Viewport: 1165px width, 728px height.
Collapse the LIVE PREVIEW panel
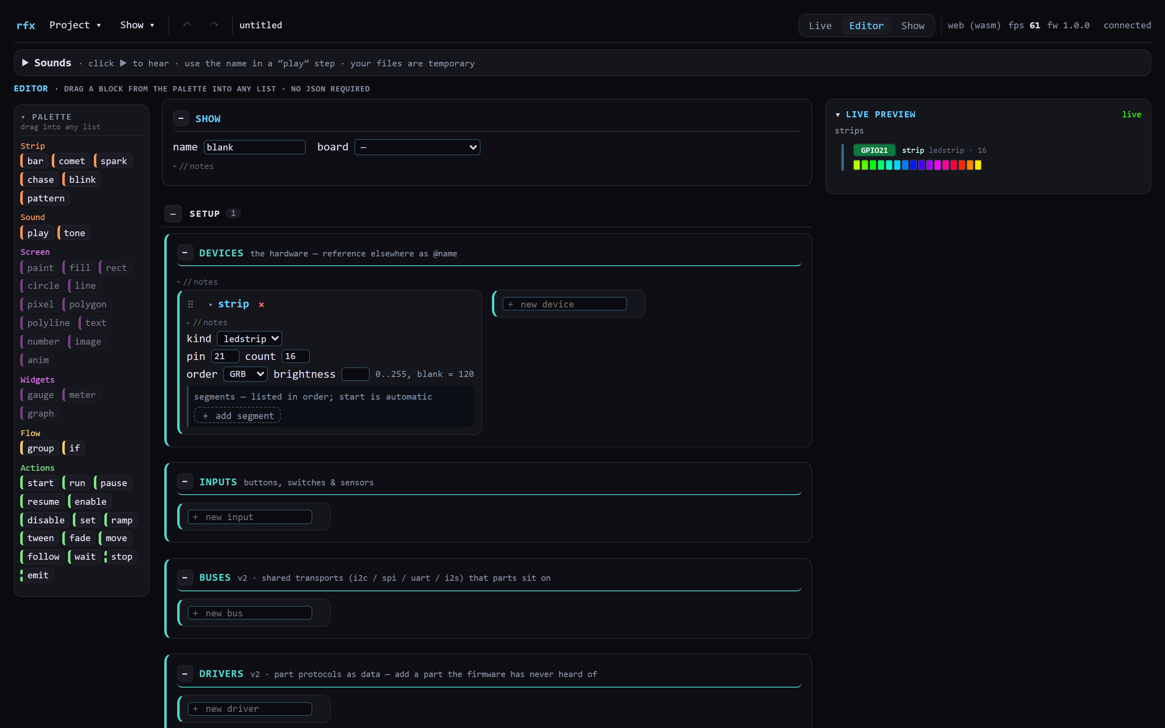point(838,114)
